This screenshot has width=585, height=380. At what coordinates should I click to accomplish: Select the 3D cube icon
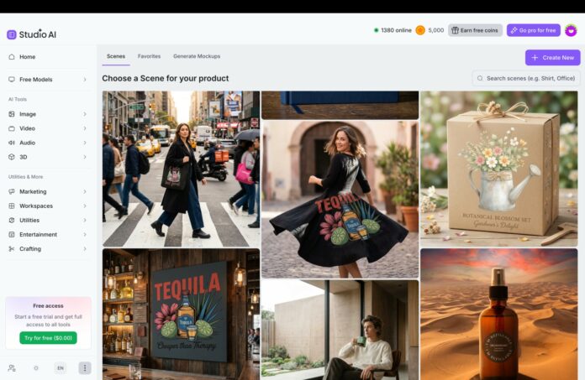click(x=12, y=157)
